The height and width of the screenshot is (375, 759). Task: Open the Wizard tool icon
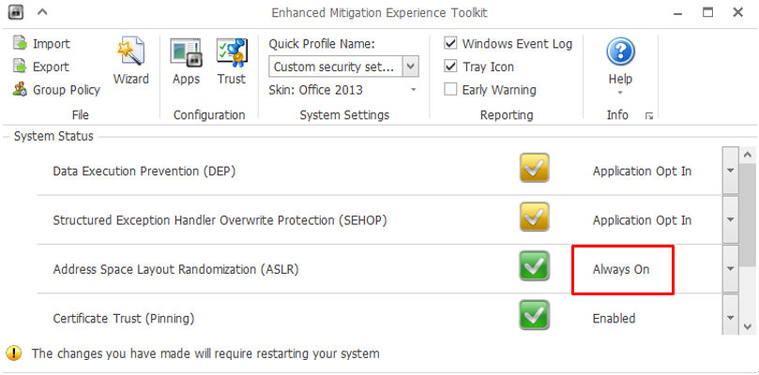pos(130,52)
